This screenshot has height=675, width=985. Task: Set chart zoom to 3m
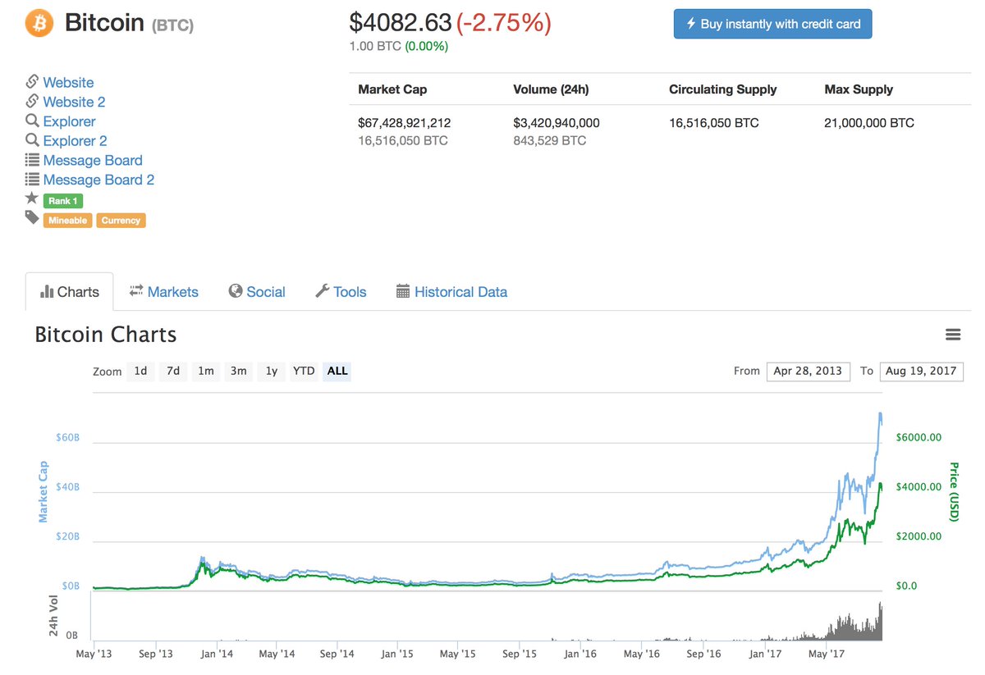tap(239, 371)
